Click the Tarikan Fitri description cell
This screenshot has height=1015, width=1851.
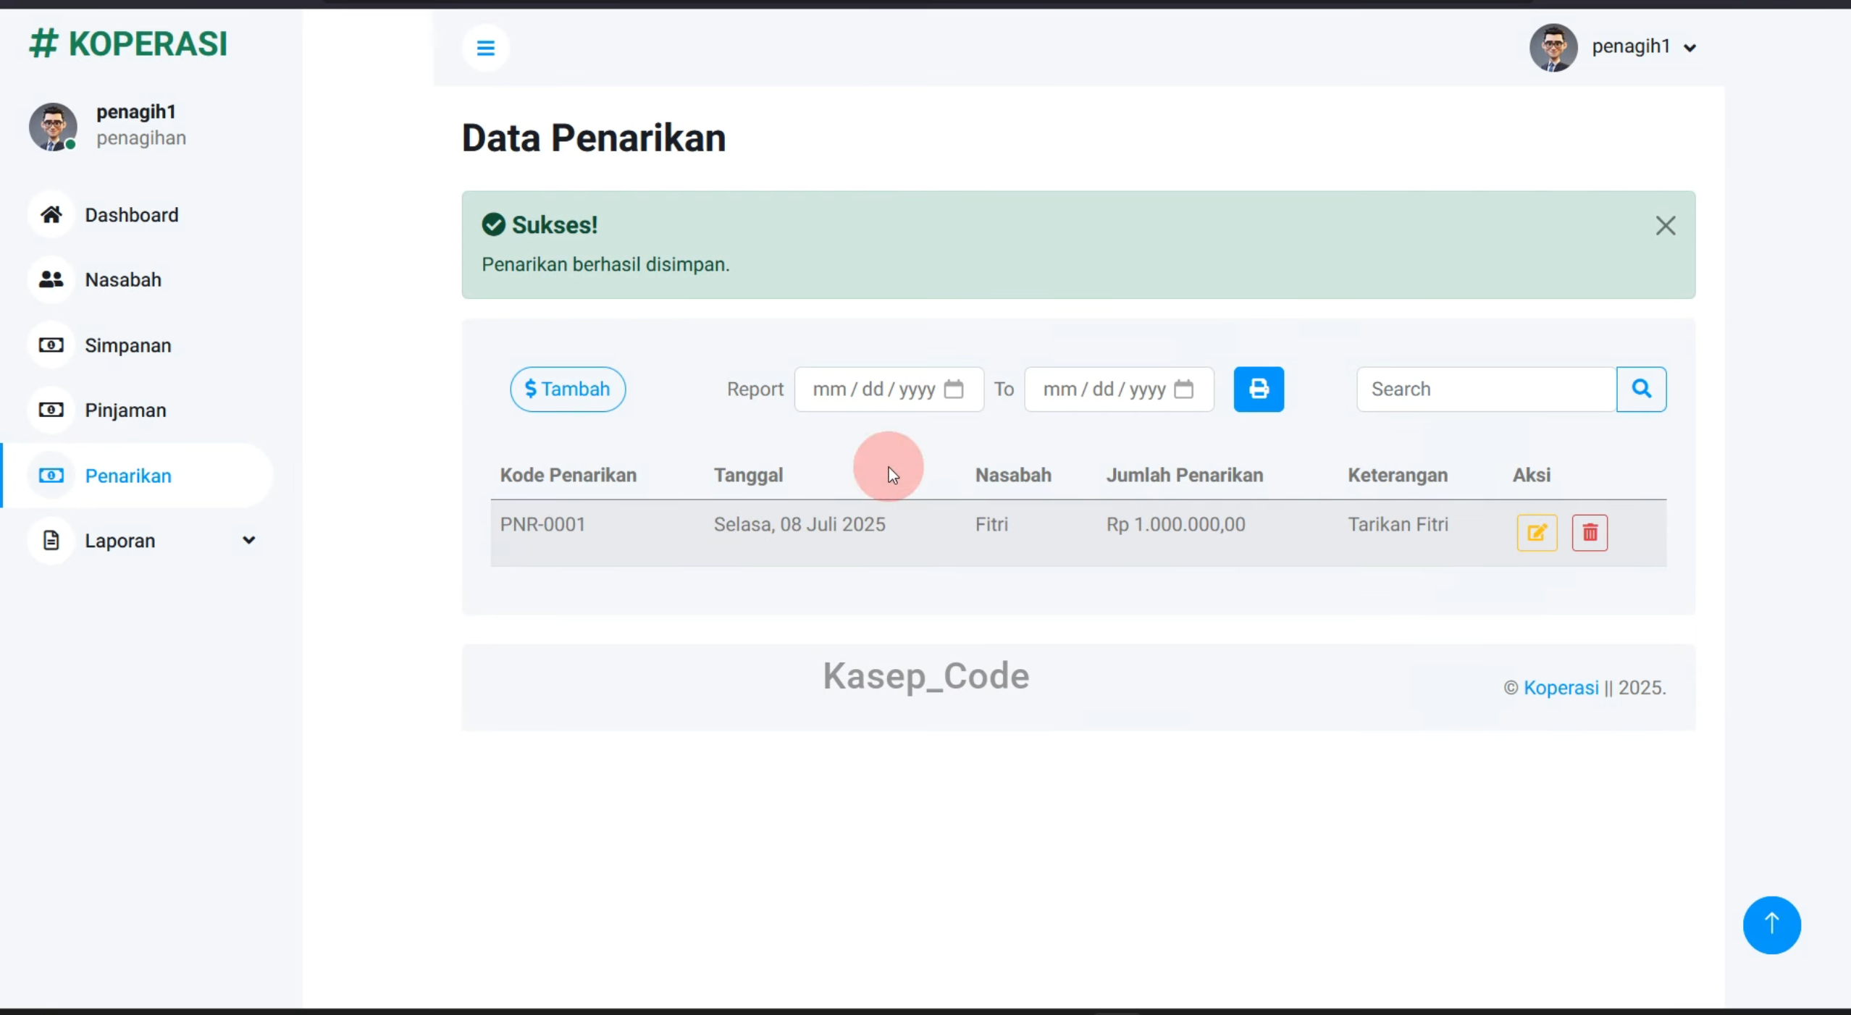click(1398, 524)
